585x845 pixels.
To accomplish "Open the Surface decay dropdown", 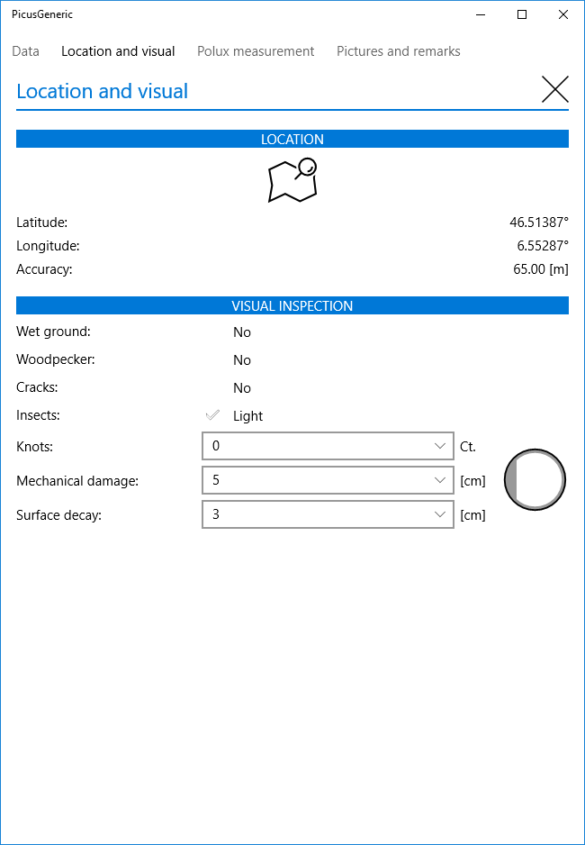I will tap(328, 514).
